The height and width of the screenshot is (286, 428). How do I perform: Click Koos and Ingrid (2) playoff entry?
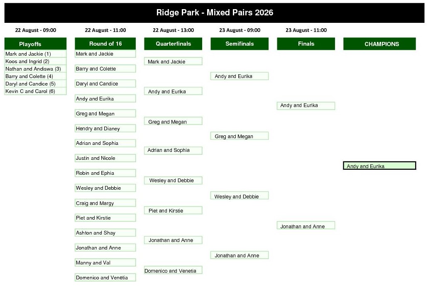click(x=35, y=61)
